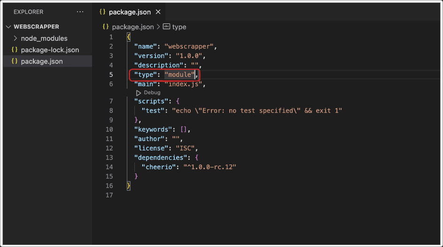Click the "main" key on line 6
443x247 pixels.
pos(146,84)
